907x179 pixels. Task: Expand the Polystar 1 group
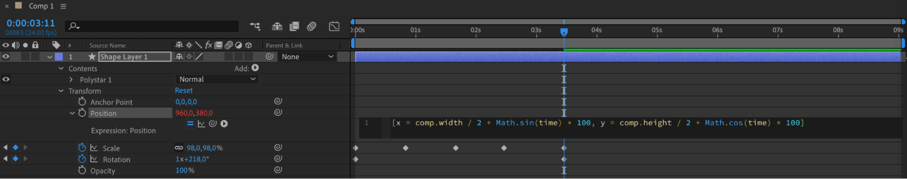point(71,79)
